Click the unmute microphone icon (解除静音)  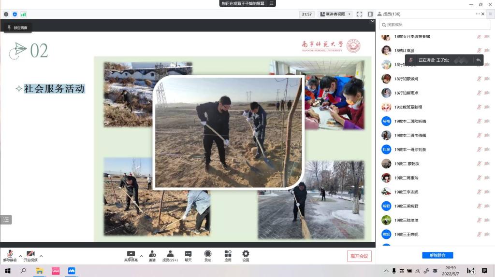click(10, 254)
